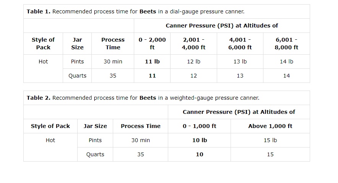Click the '12 lb' pressure cell

pyautogui.click(x=193, y=62)
